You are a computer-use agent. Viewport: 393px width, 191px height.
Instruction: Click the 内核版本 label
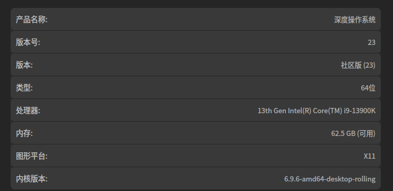coord(32,179)
